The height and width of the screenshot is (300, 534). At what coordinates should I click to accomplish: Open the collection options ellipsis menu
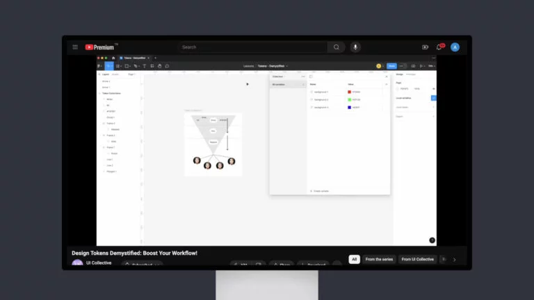click(302, 76)
